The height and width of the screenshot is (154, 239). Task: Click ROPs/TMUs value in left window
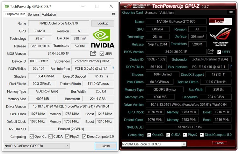tap(39, 68)
